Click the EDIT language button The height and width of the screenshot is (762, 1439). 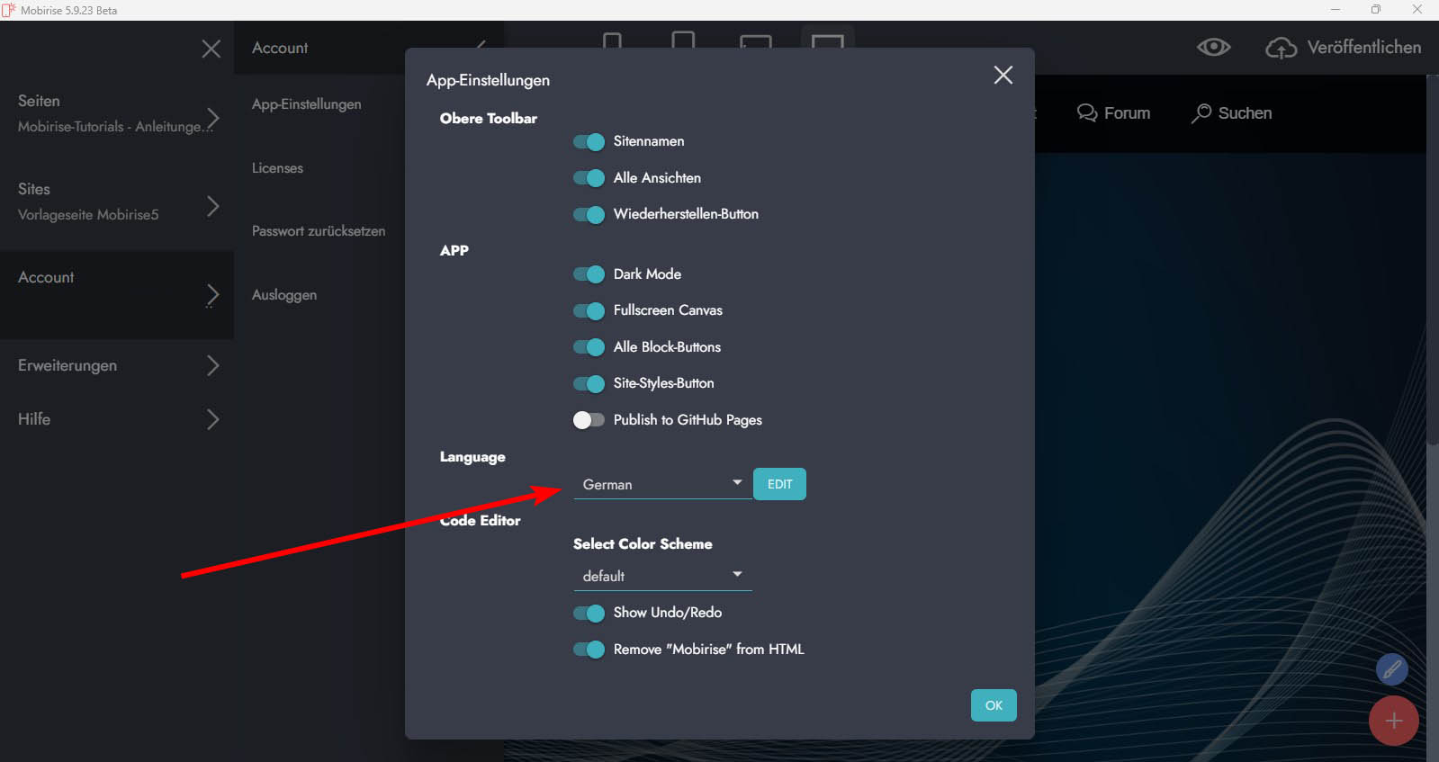pyautogui.click(x=779, y=484)
